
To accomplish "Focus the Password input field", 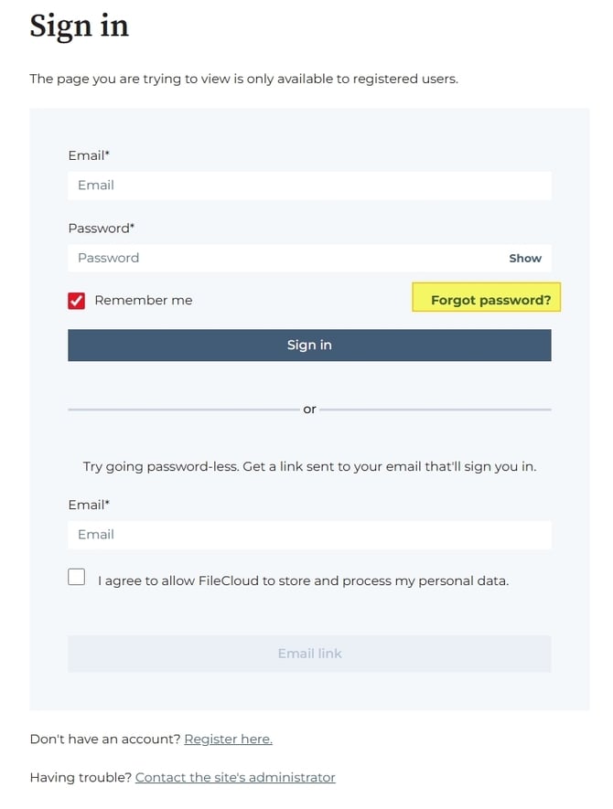I will 284,259.
